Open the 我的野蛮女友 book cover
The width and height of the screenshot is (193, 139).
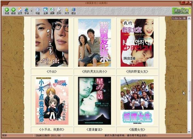tap(137, 43)
